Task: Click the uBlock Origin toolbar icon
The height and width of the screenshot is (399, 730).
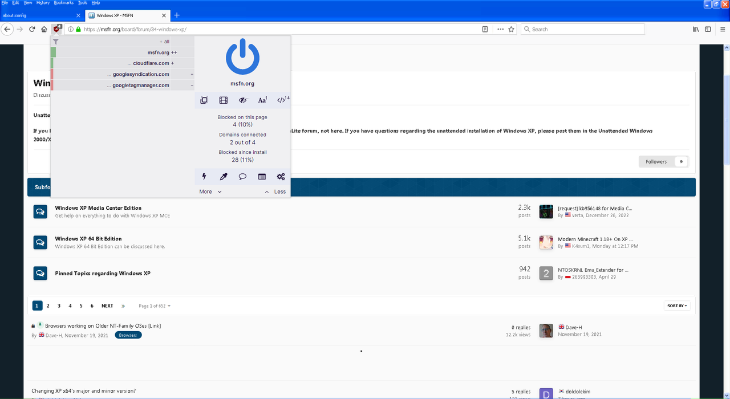Action: (x=57, y=29)
